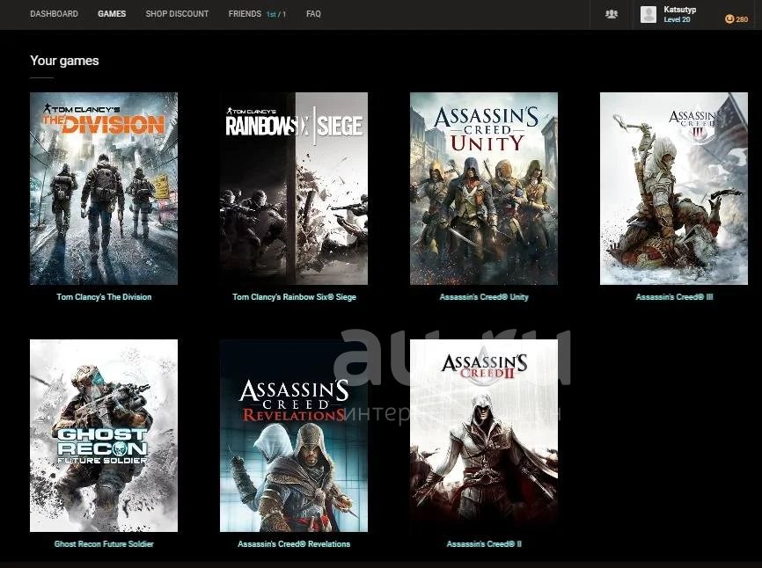Open Ghost Recon Future Soldier cover art
Image resolution: width=762 pixels, height=568 pixels.
[x=104, y=435]
